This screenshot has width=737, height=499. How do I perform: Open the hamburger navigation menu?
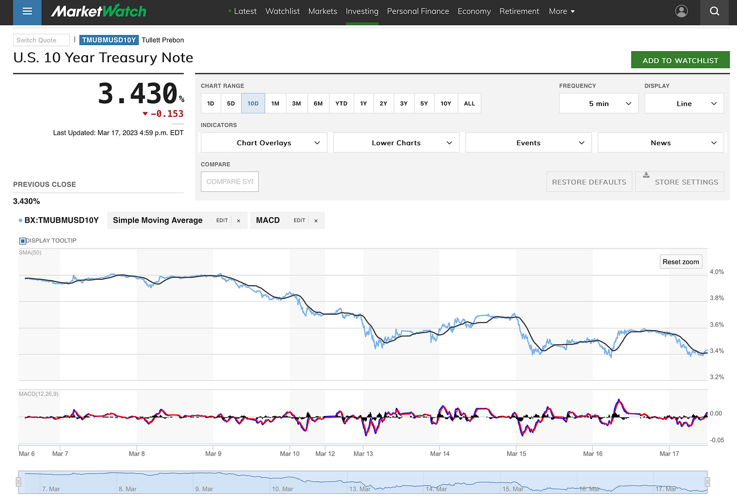pyautogui.click(x=27, y=12)
